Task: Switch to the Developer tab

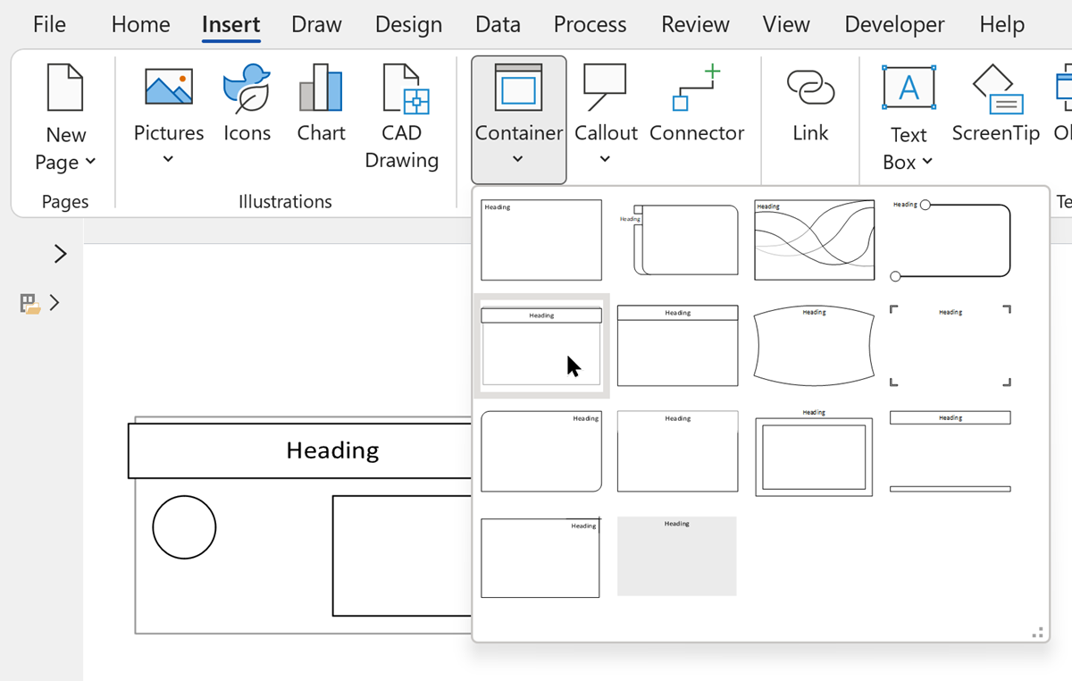Action: click(894, 24)
